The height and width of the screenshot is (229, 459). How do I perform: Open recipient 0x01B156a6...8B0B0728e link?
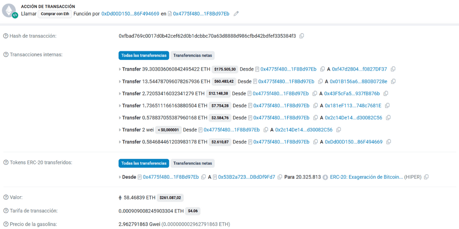pyautogui.click(x=358, y=81)
